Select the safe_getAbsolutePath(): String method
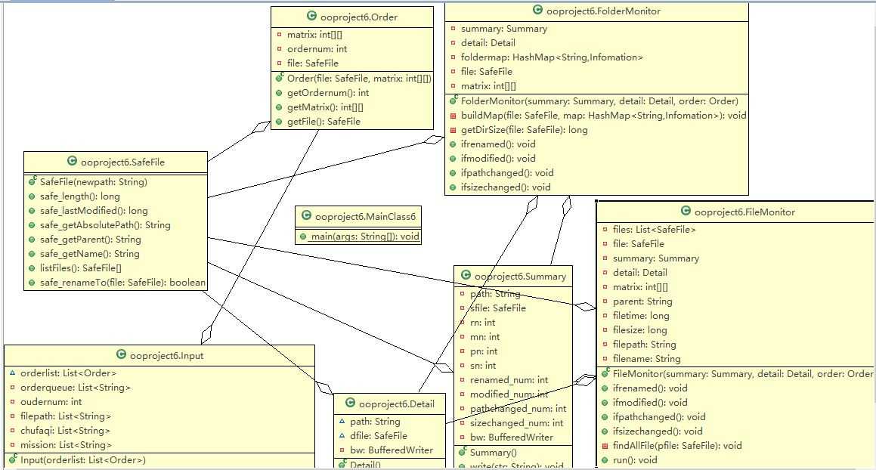Image resolution: width=876 pixels, height=470 pixels. click(105, 225)
